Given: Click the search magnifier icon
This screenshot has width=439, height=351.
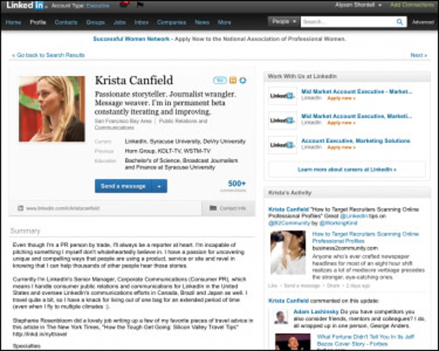Looking at the screenshot, I should click(x=399, y=21).
